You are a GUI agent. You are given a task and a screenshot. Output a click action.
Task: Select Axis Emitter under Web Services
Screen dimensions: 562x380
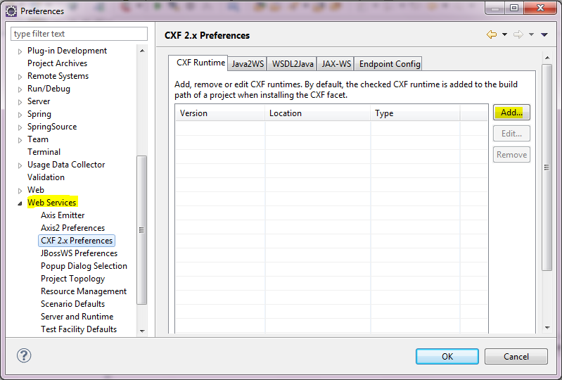pos(63,215)
